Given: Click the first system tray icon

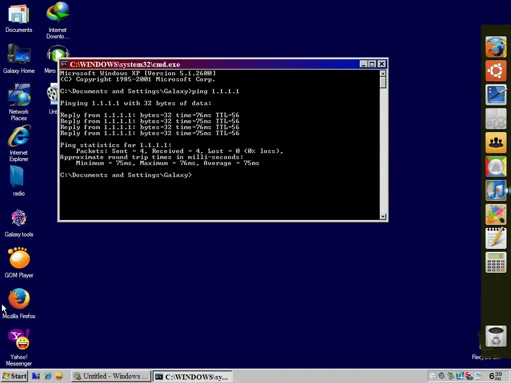Looking at the screenshot, I should [x=433, y=376].
